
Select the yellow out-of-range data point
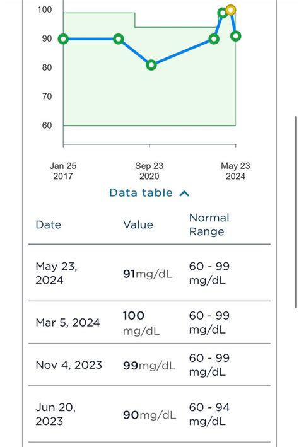pos(230,10)
